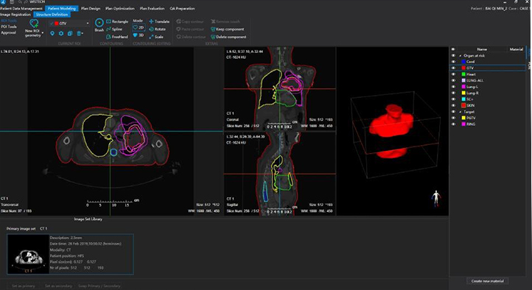The height and width of the screenshot is (290, 532).
Task: Open Image Registration sub-tab
Action: click(x=15, y=15)
